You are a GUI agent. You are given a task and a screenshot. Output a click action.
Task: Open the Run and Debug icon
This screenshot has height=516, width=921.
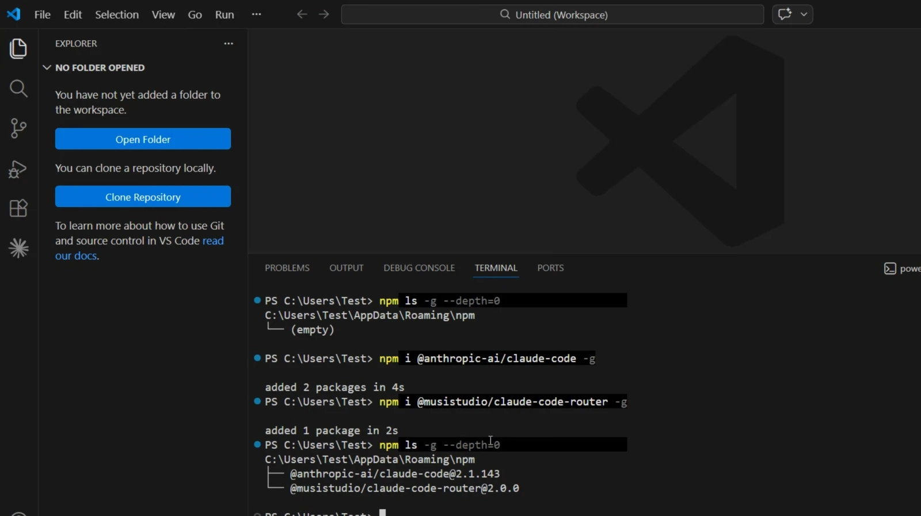pos(18,169)
